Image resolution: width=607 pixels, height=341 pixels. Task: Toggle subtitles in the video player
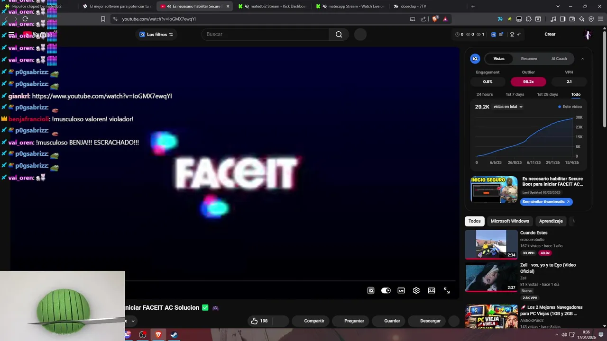[401, 290]
